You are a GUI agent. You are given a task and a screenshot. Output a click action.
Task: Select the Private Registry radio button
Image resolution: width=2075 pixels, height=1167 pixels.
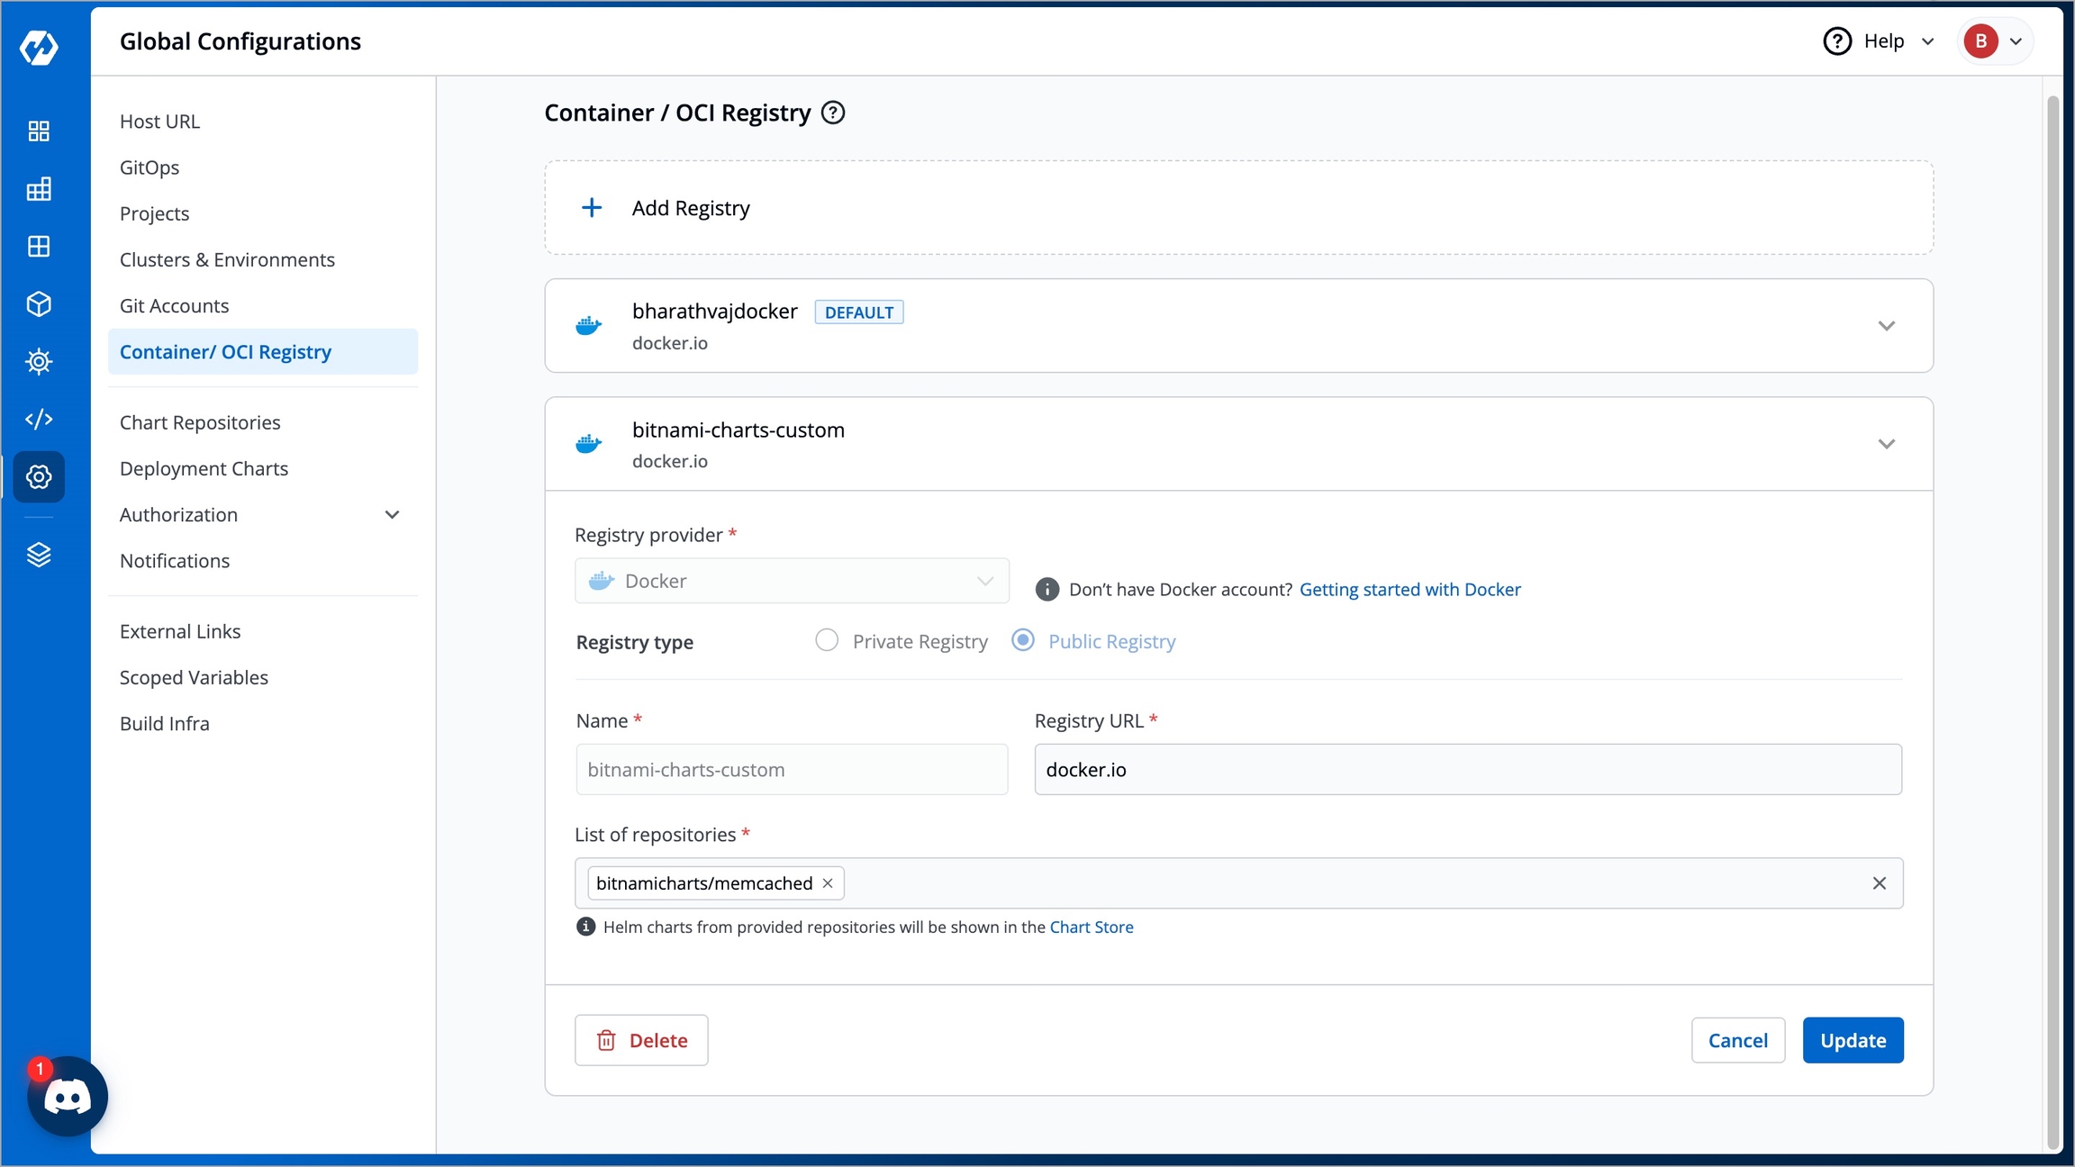[826, 640]
